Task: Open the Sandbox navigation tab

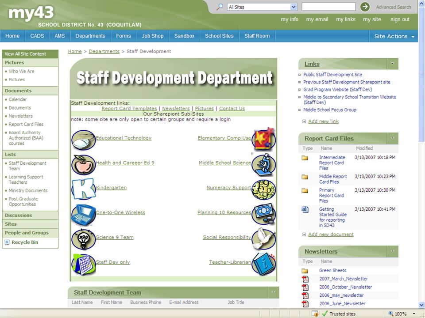Action: point(184,36)
